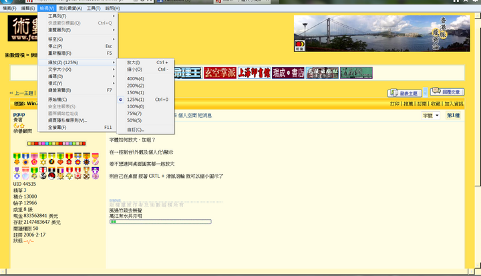Image resolution: width=481 pixels, height=276 pixels.
Task: Open the 編輯(E) menu
Action: 28,8
